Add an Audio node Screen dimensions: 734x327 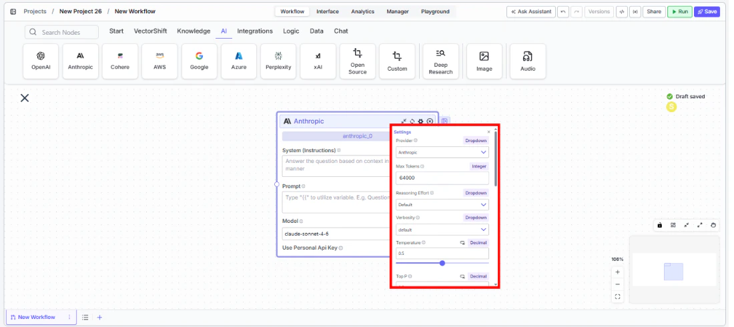528,61
